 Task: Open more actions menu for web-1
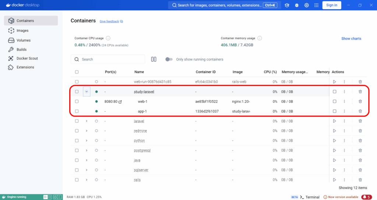(x=344, y=101)
